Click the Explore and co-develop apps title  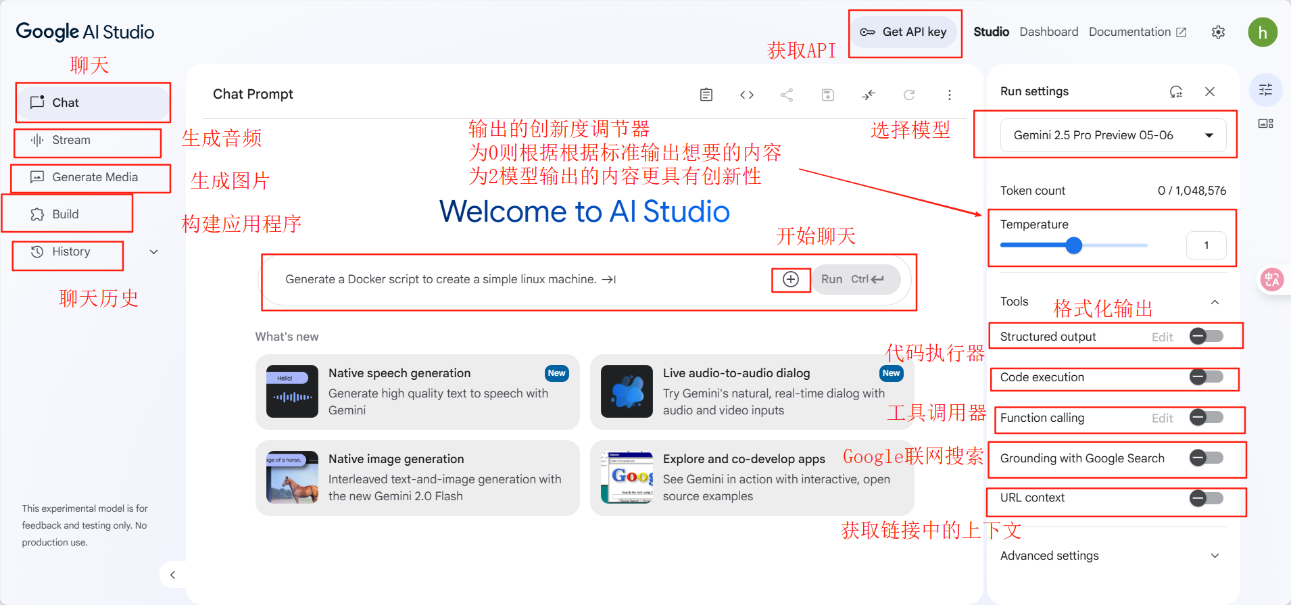744,459
